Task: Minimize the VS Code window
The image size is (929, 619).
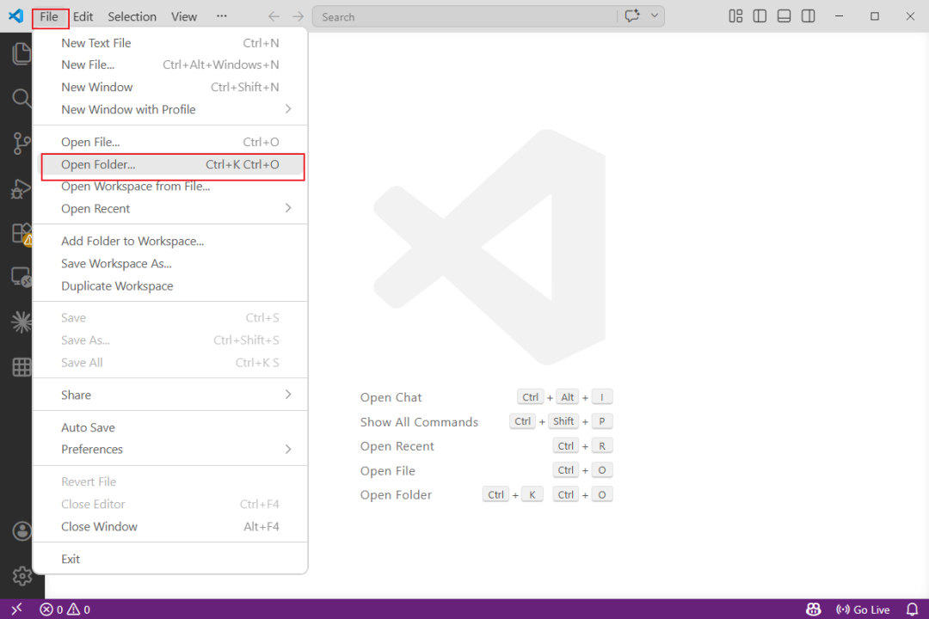Action: pos(839,16)
